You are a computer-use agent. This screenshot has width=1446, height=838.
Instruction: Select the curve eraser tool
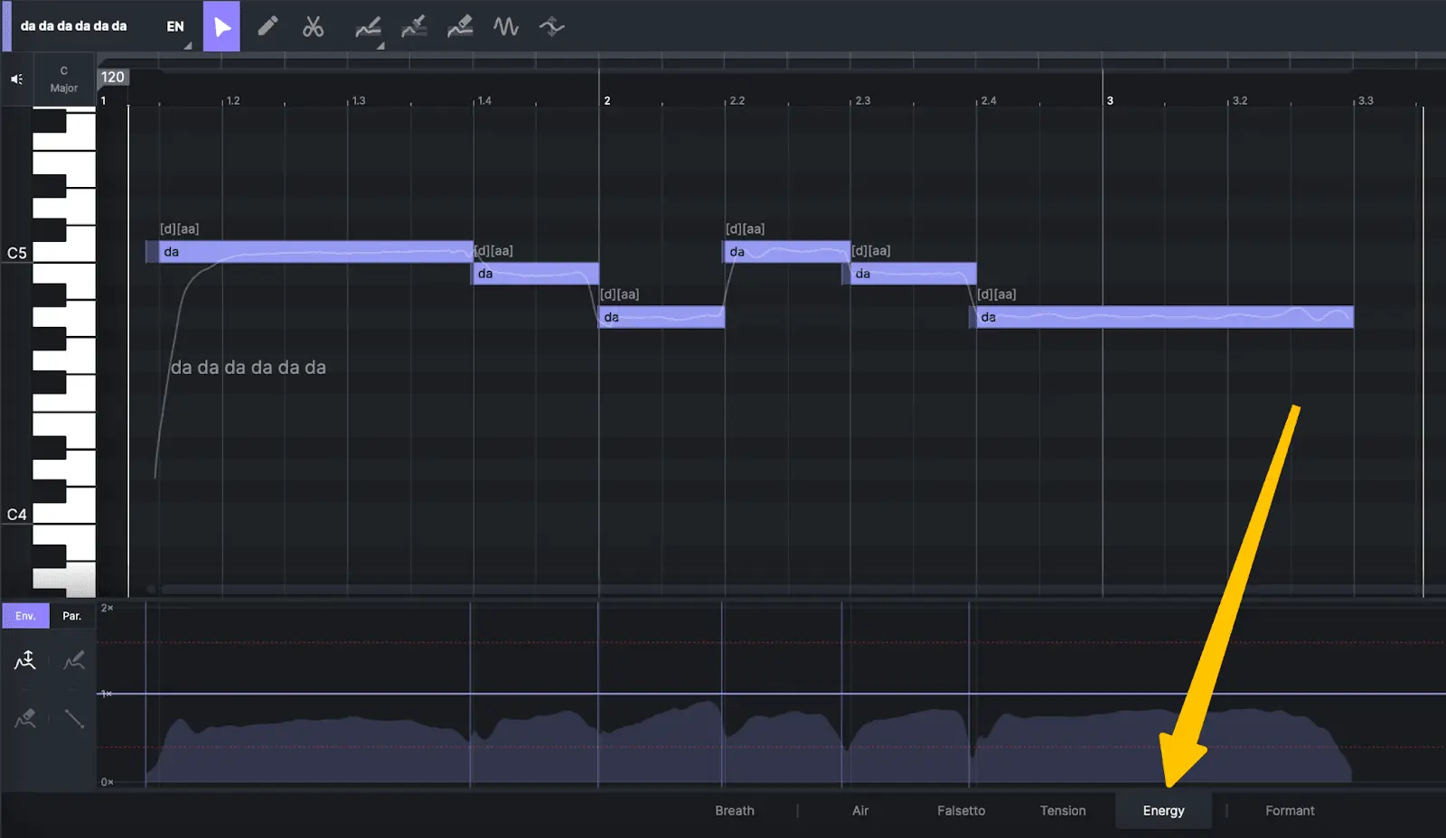[460, 26]
